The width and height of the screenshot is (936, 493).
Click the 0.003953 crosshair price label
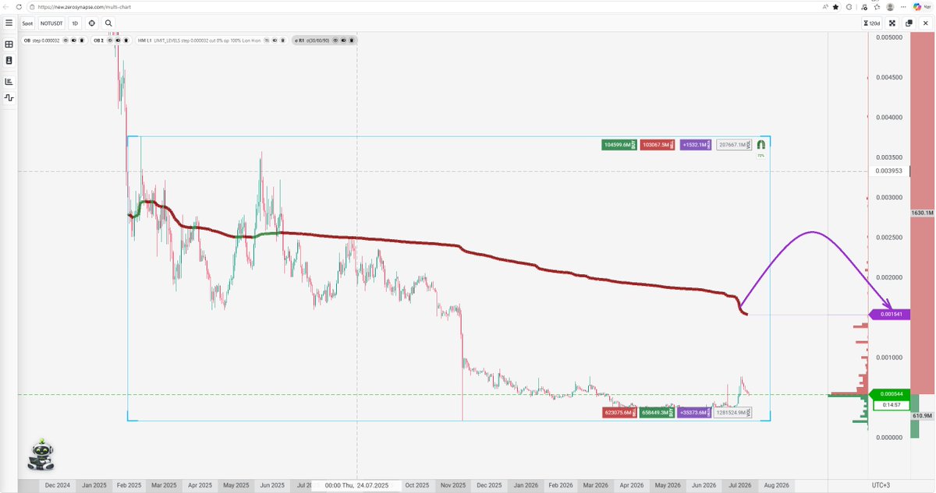click(x=888, y=171)
